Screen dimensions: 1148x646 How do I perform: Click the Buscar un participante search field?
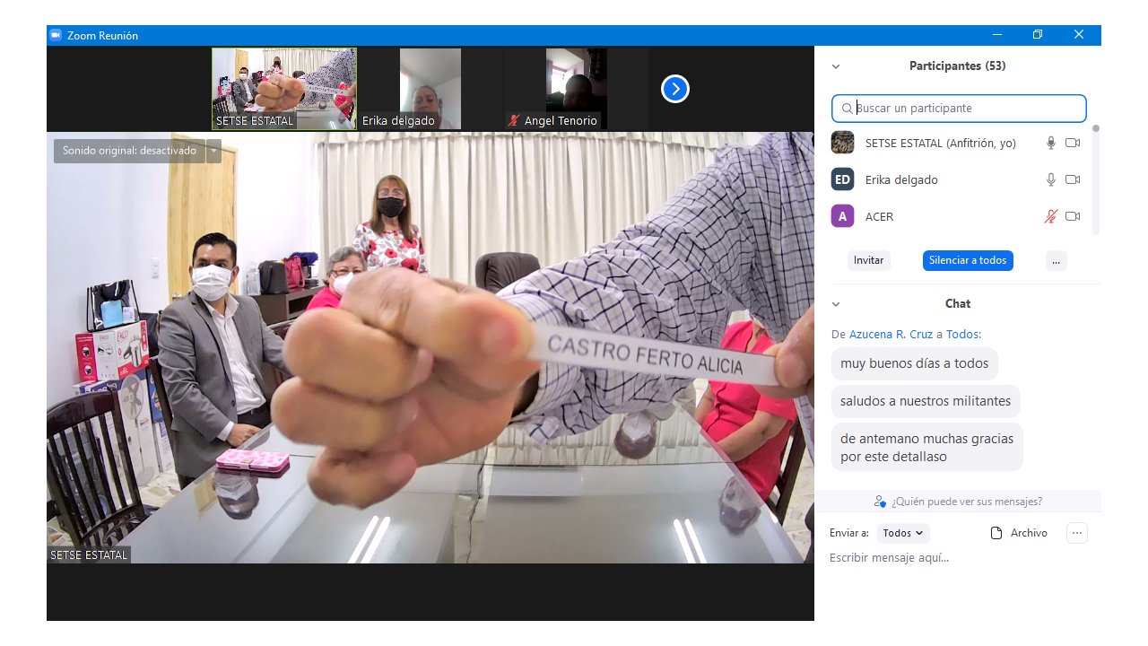(x=959, y=109)
